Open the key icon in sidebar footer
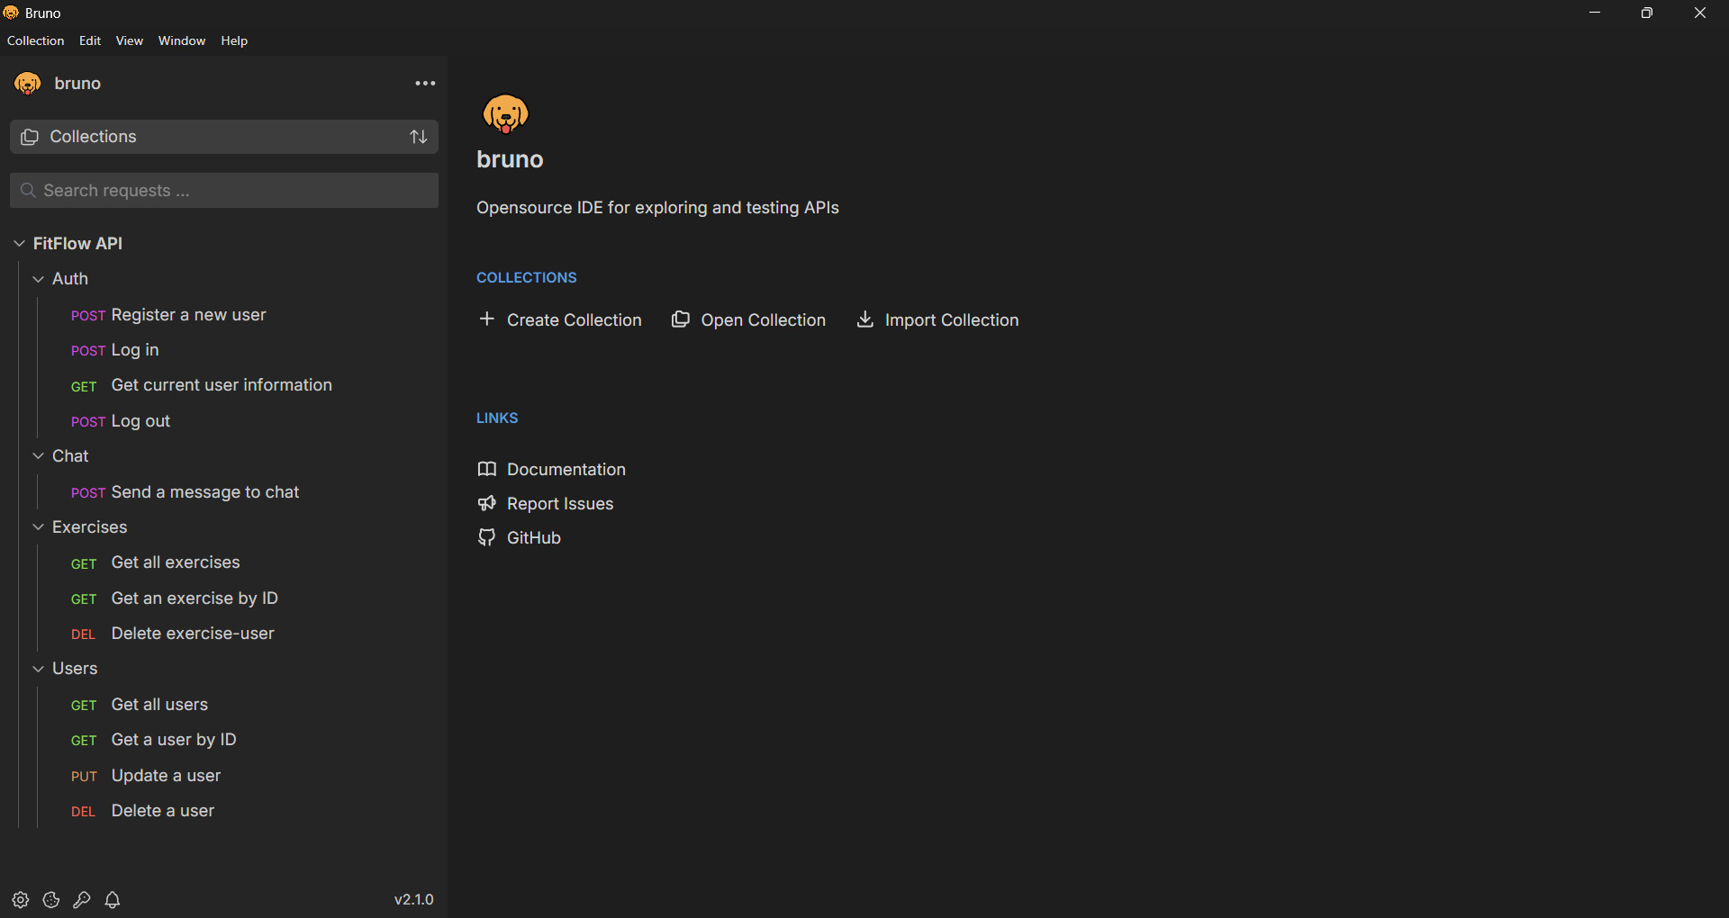The width and height of the screenshot is (1729, 918). [82, 900]
